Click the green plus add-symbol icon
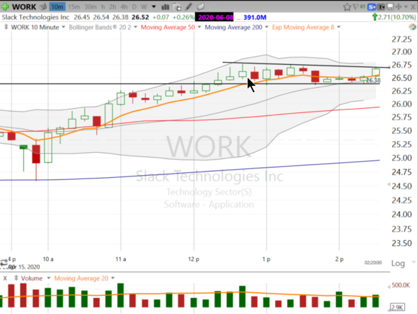This screenshot has height=314, width=418. [x=5, y=6]
